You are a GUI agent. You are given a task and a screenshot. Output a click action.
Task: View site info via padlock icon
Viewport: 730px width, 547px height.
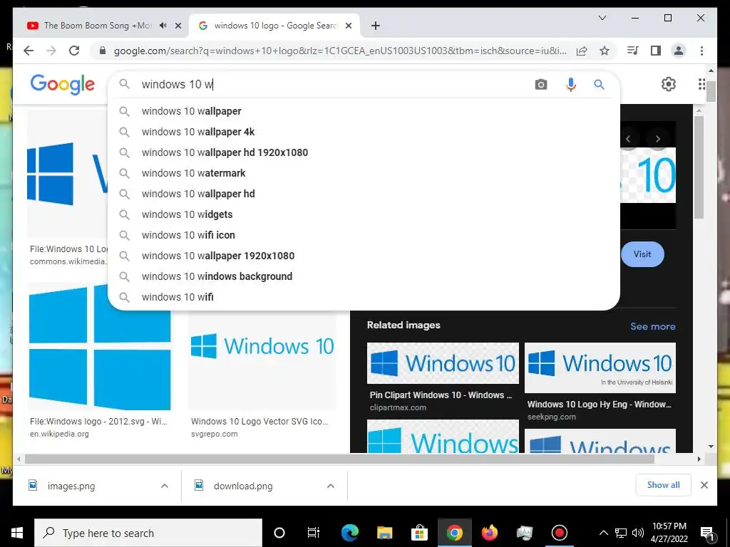click(103, 51)
